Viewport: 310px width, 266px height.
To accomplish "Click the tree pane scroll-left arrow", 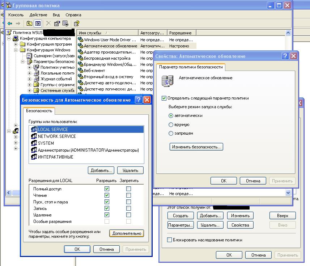I will point(9,193).
